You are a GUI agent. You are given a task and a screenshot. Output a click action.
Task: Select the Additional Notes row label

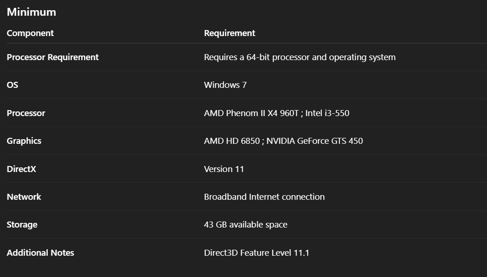coord(40,253)
